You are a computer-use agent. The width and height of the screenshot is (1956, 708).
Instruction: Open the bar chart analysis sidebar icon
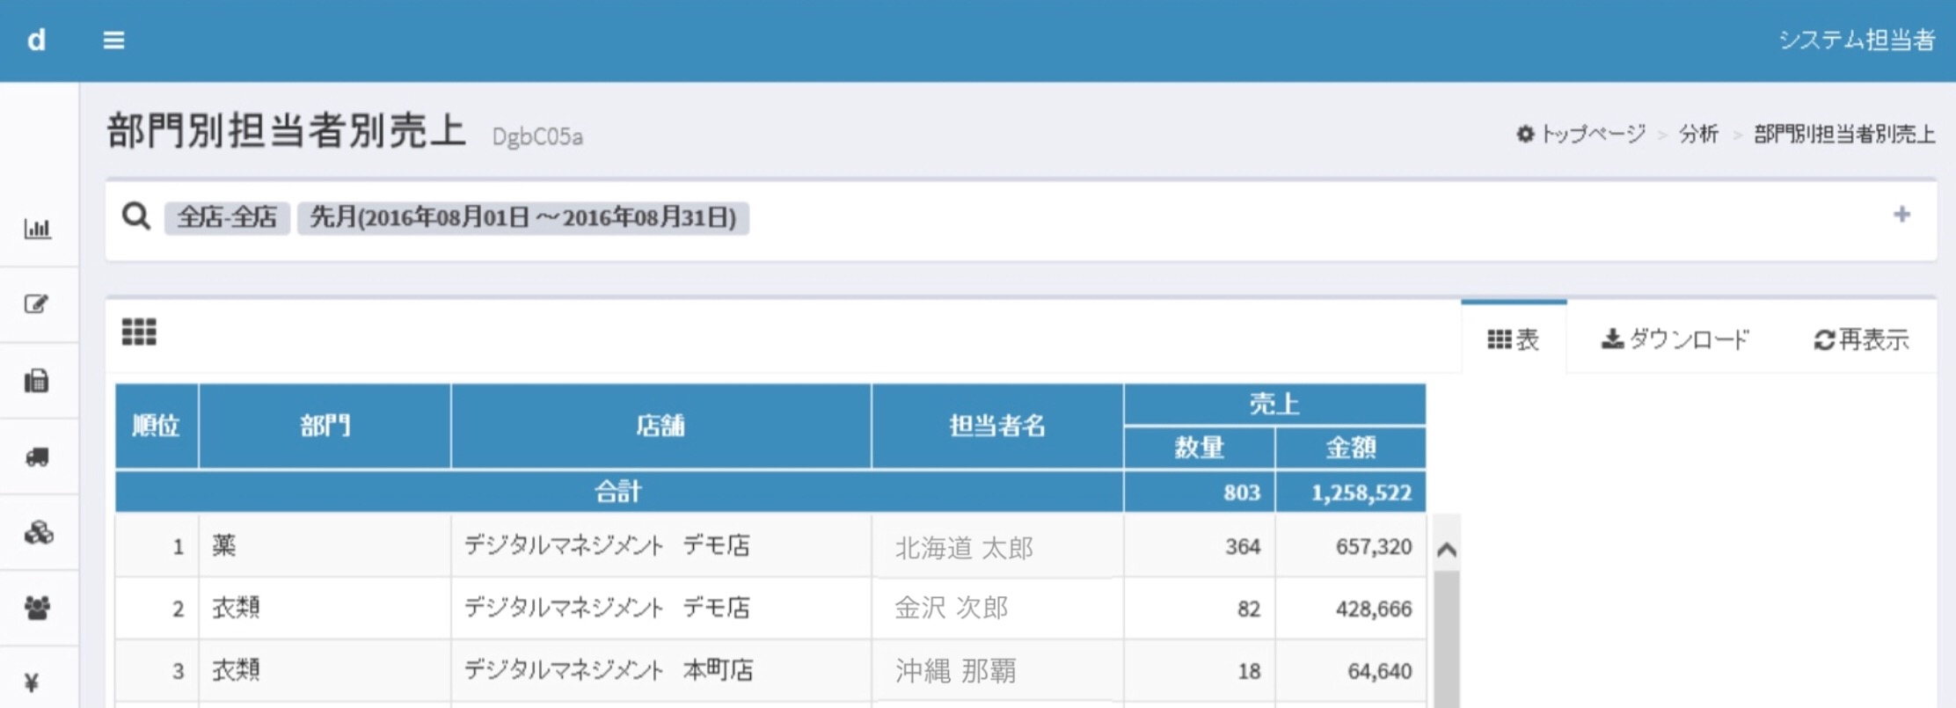37,229
